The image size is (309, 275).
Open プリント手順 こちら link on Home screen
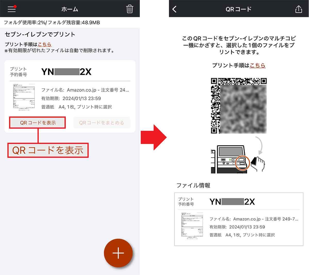pos(45,45)
